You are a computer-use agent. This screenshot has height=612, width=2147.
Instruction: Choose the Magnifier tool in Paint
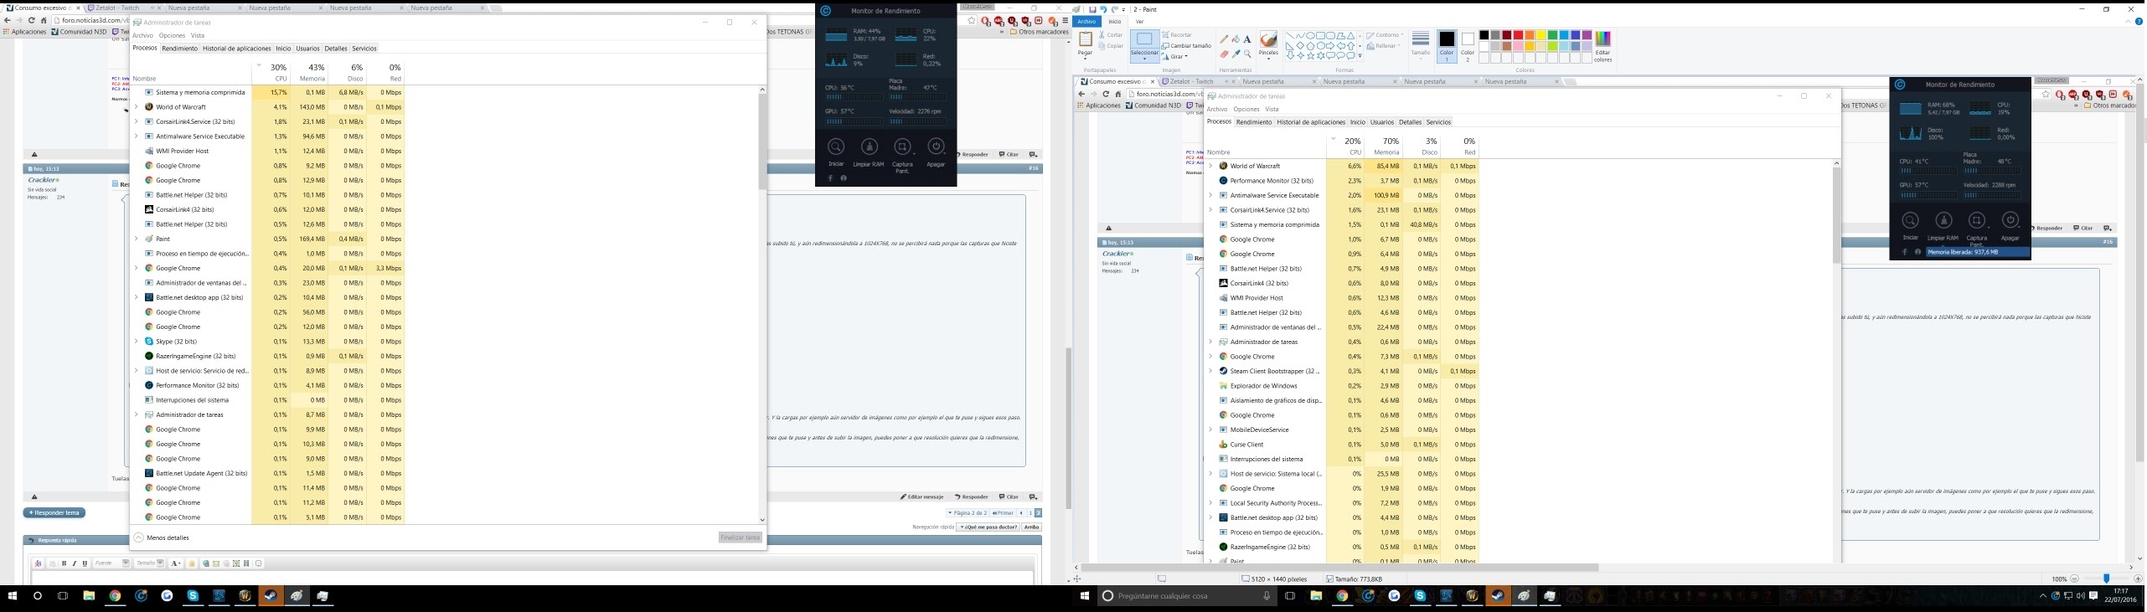[1247, 54]
